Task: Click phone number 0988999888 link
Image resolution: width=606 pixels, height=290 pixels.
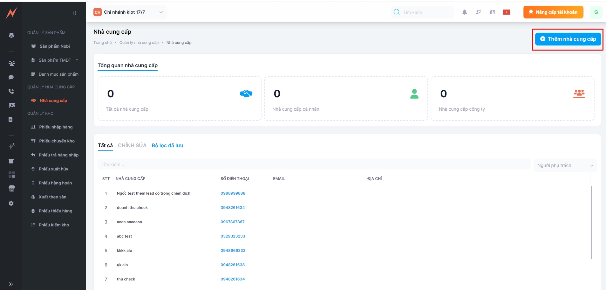Action: point(233,193)
